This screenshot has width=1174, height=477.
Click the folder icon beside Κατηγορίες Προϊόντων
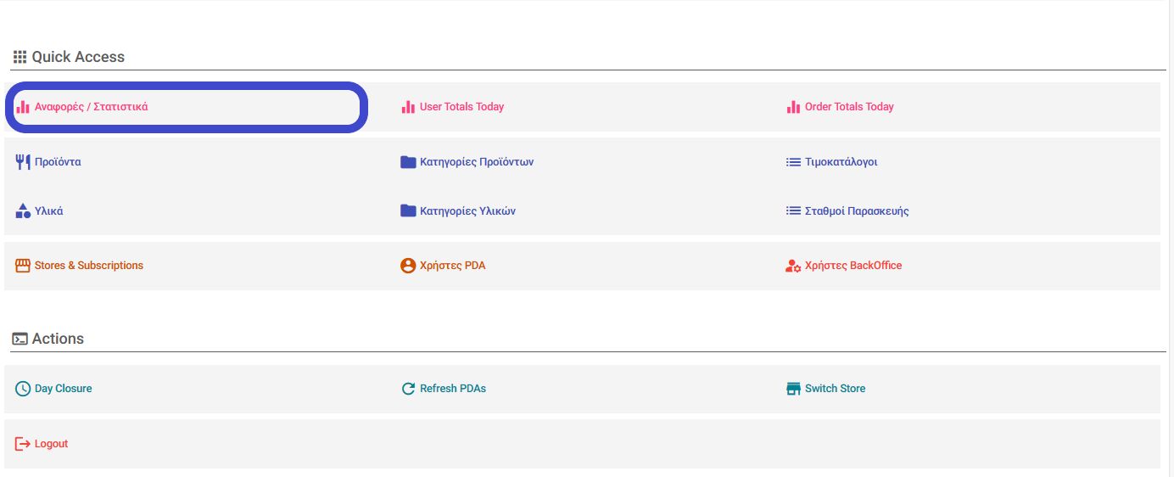408,162
